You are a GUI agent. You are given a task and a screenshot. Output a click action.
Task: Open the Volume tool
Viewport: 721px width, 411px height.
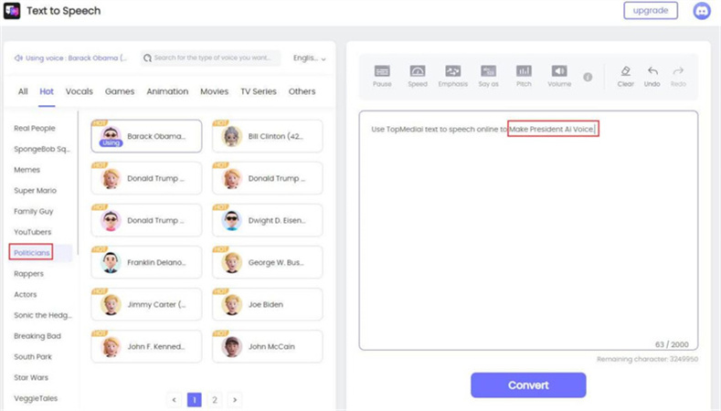click(559, 76)
